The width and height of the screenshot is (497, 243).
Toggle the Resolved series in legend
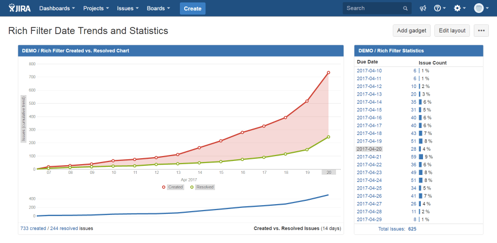[204, 187]
